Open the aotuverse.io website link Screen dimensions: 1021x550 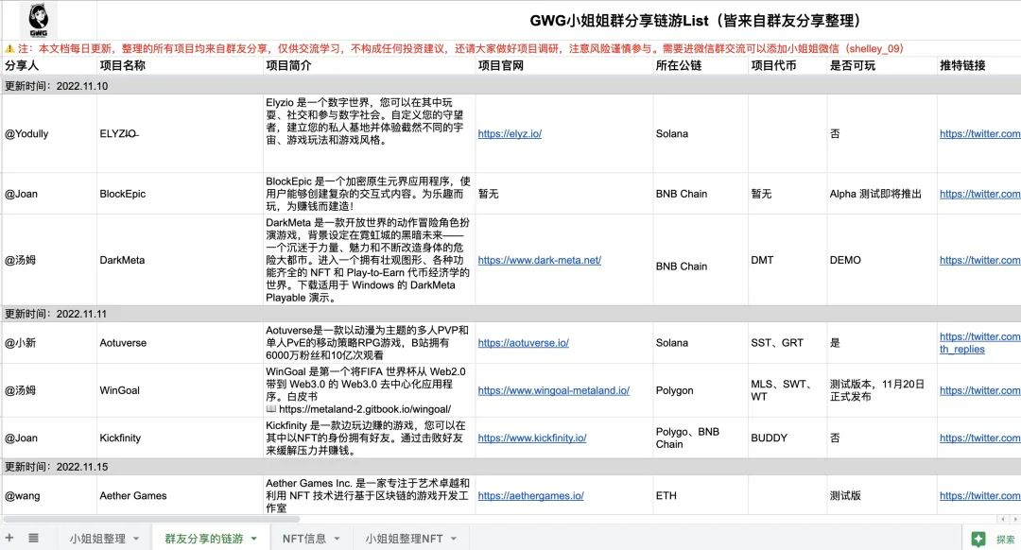(x=524, y=342)
